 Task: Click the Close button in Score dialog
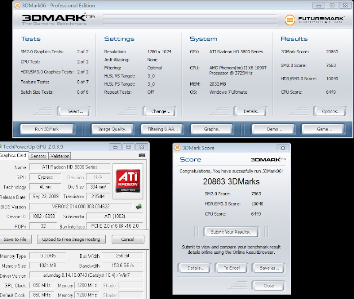(268, 286)
